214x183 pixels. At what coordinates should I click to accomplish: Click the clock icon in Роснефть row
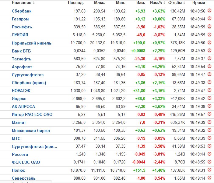209,26
